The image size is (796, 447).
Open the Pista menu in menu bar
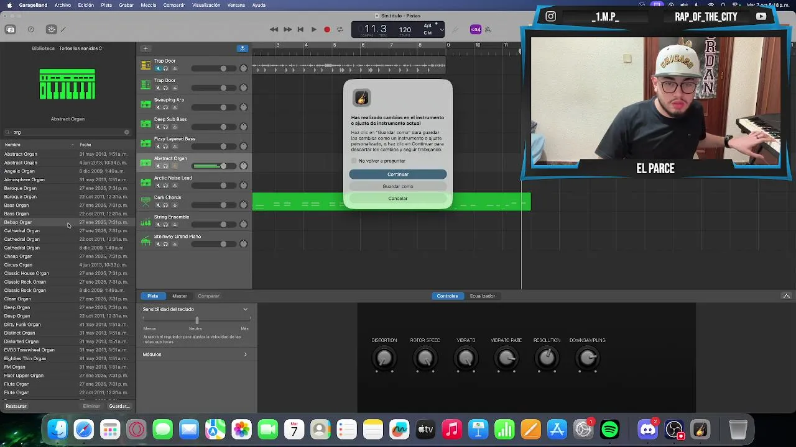pos(106,5)
